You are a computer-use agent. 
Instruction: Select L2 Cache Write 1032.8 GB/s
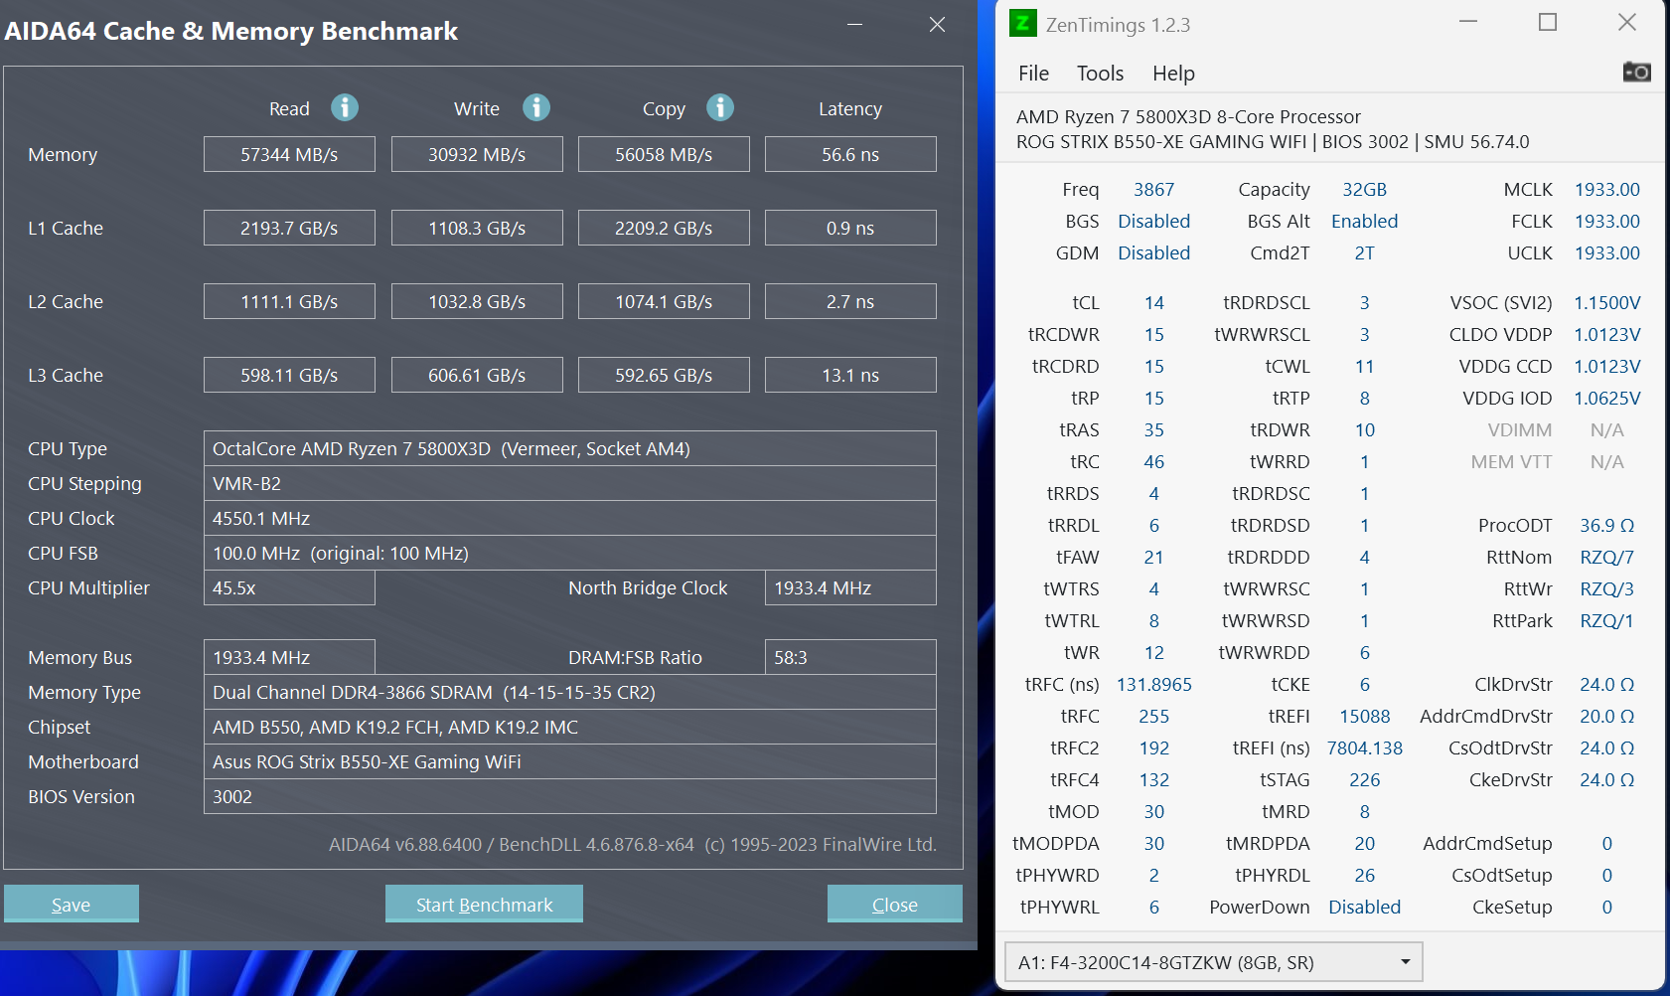click(477, 301)
